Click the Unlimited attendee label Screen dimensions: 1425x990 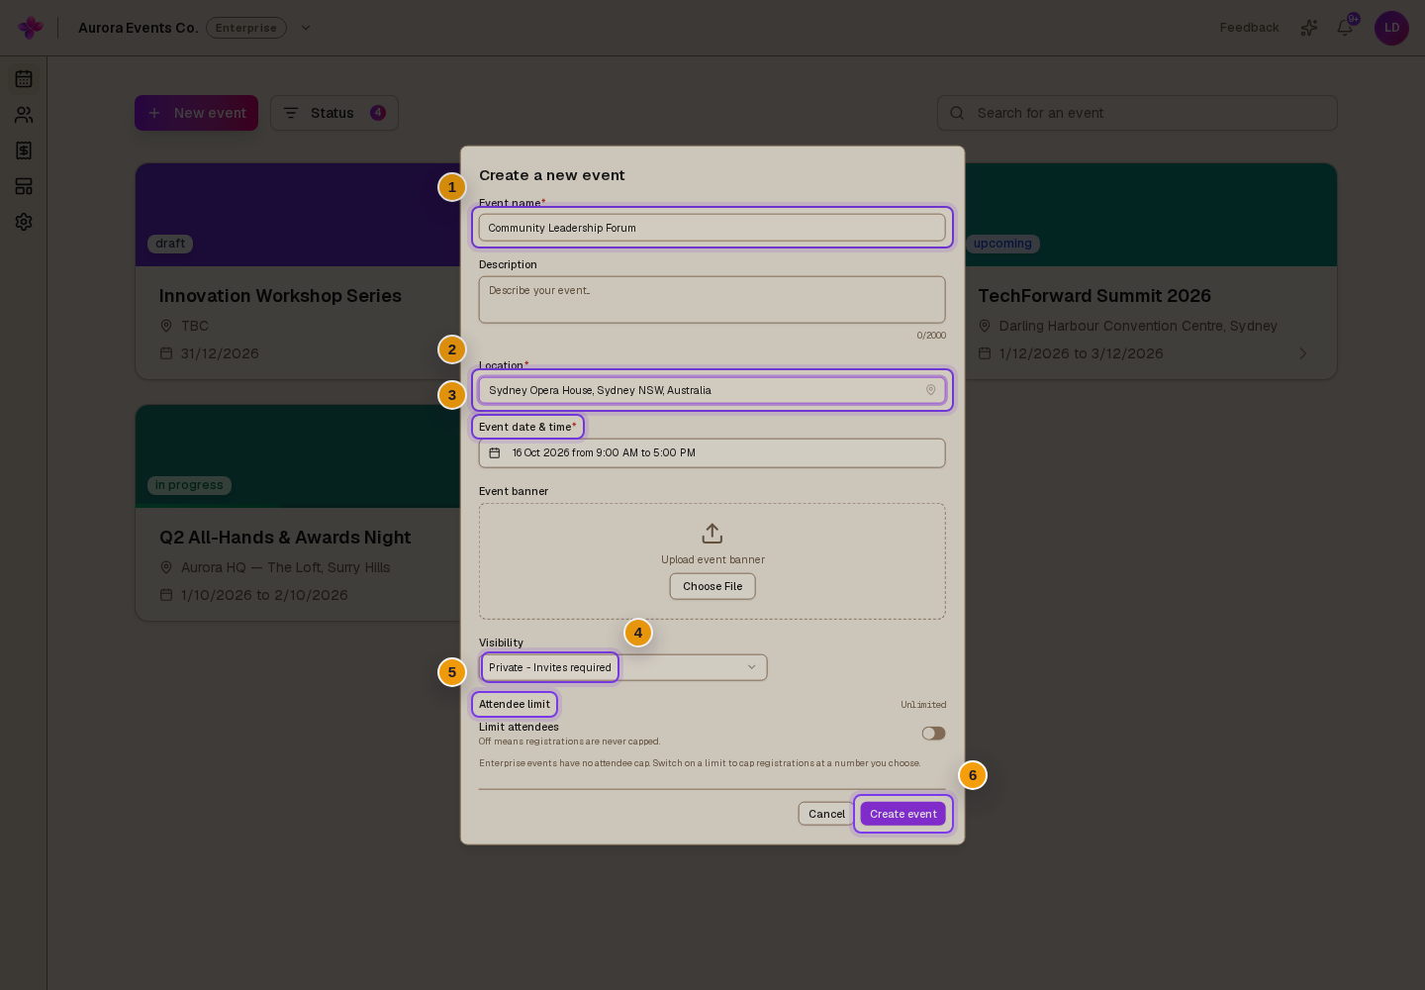tap(923, 705)
